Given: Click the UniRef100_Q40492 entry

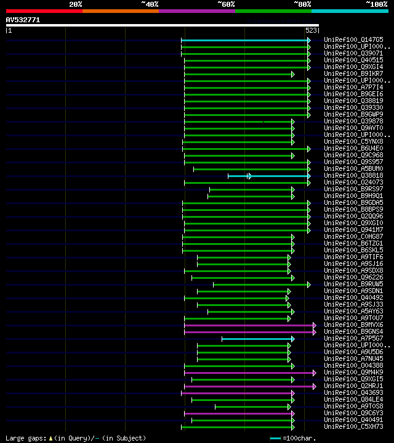Looking at the screenshot, I should (x=353, y=297).
